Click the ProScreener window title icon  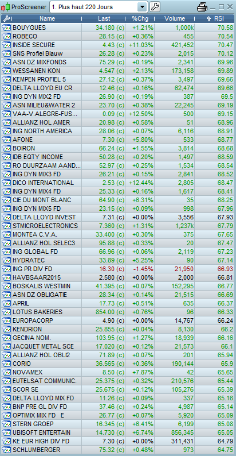tap(6, 7)
